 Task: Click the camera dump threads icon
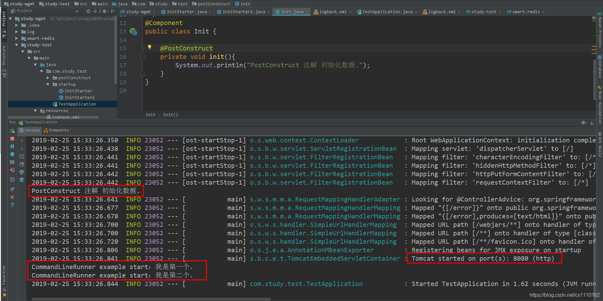coord(12,162)
